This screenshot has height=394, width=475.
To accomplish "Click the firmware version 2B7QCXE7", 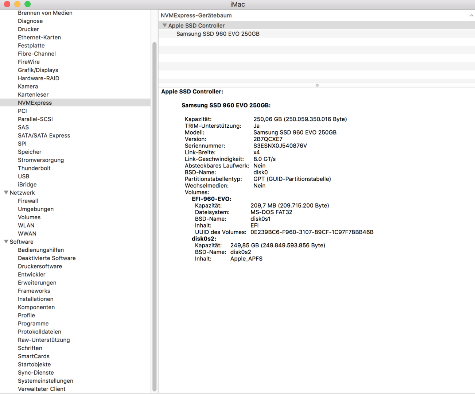I will point(268,139).
